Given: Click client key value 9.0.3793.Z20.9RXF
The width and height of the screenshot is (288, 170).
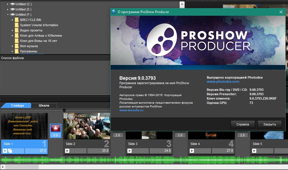Looking at the screenshot, I should (263, 98).
